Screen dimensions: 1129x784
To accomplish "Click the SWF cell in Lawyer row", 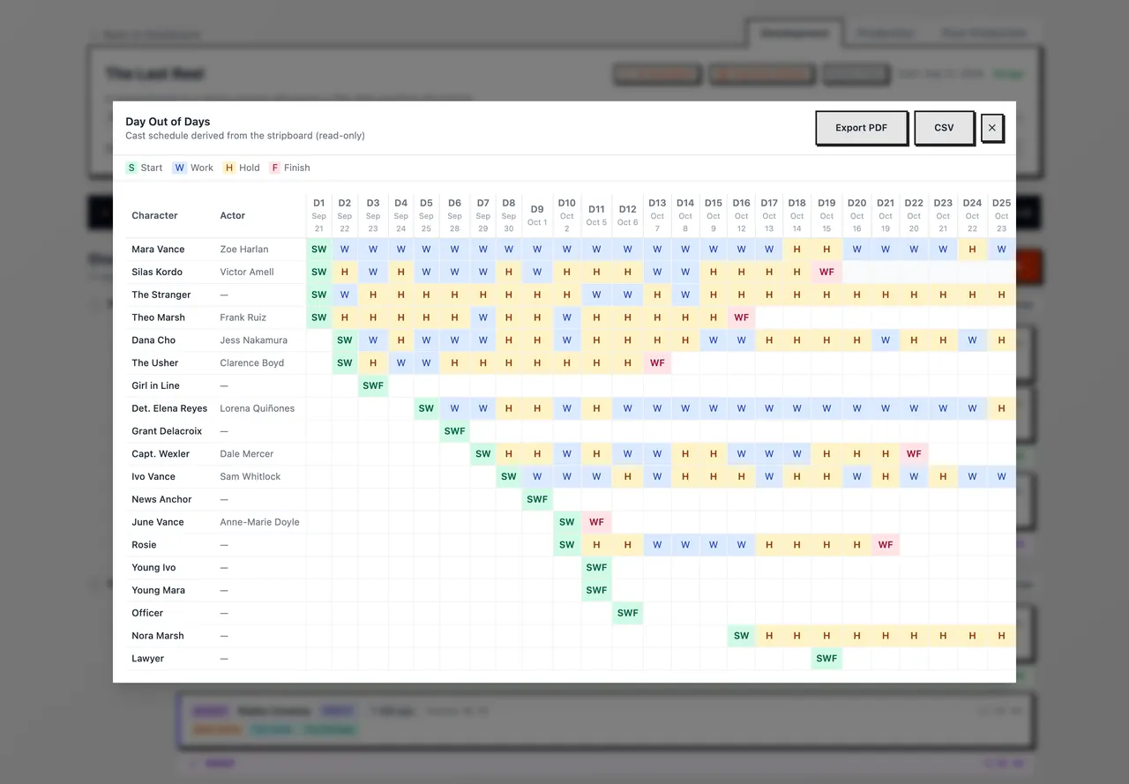I will 826,659.
